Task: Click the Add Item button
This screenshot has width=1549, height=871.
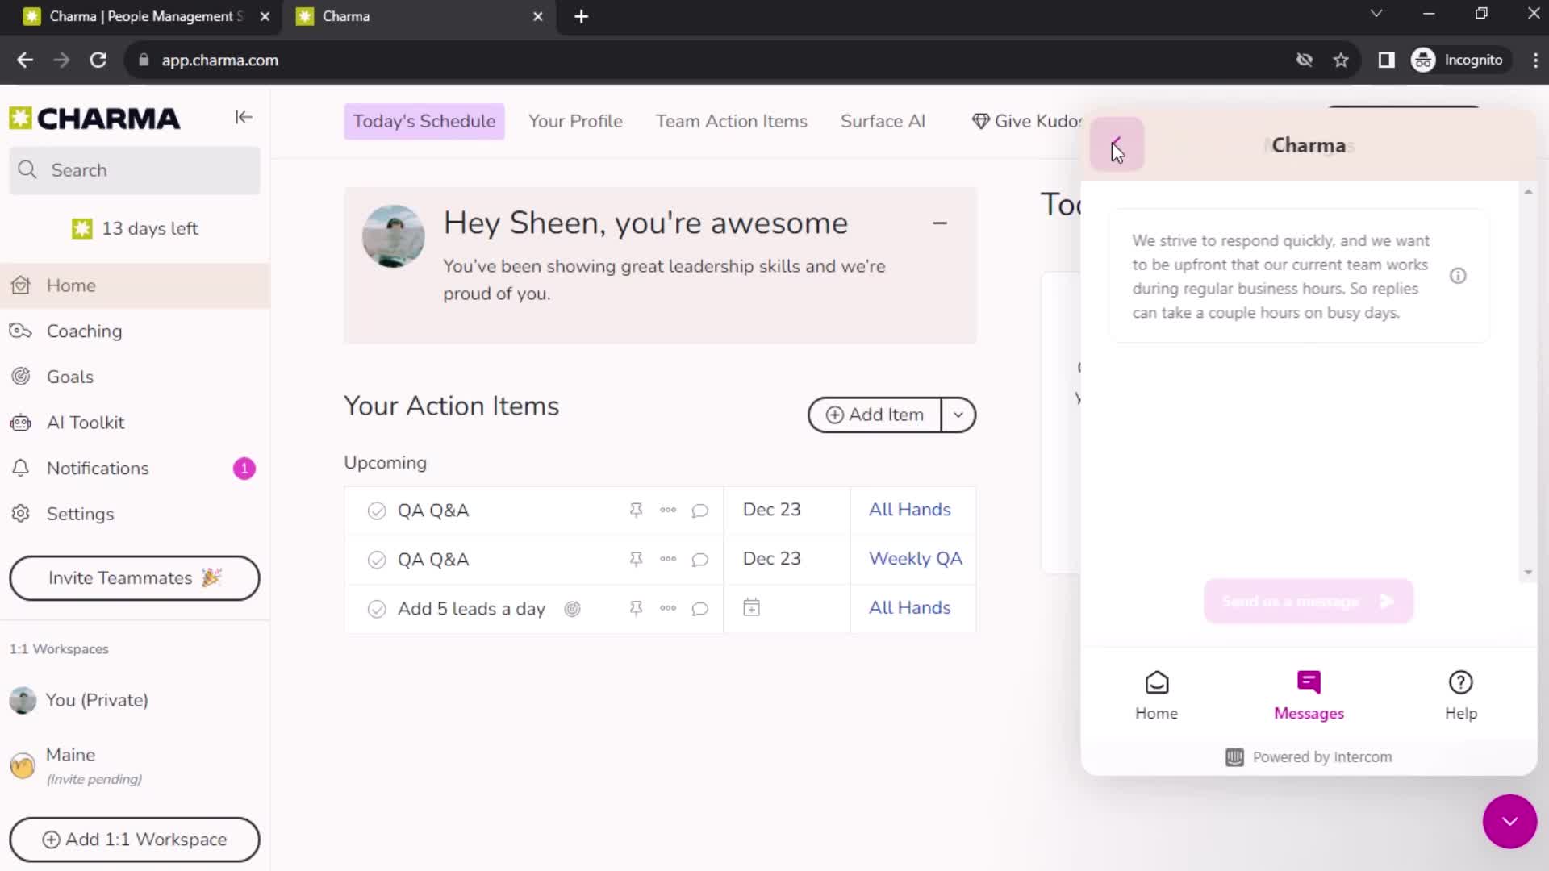Action: [875, 415]
